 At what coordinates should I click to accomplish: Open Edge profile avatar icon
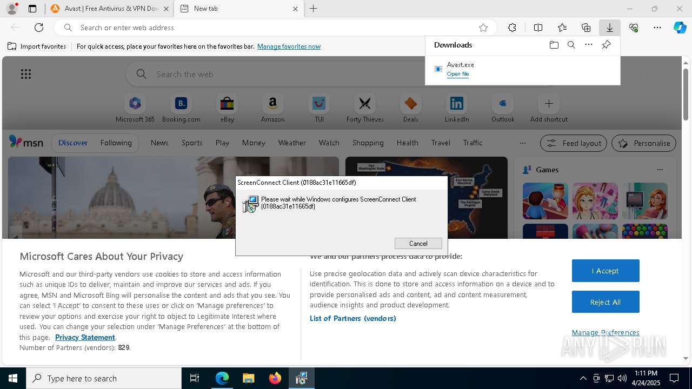[x=11, y=9]
